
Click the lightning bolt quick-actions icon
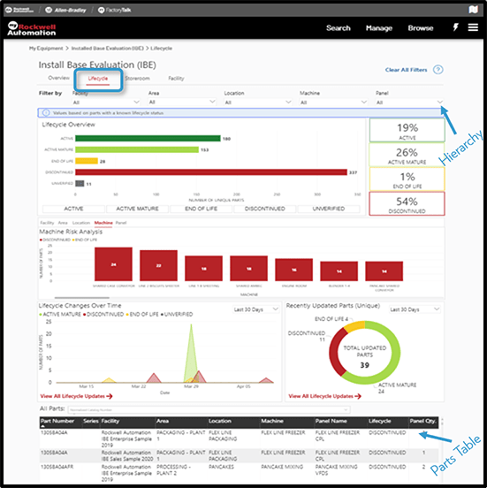[455, 27]
